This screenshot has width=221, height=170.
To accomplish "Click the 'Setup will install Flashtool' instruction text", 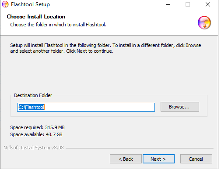I will point(105,48).
